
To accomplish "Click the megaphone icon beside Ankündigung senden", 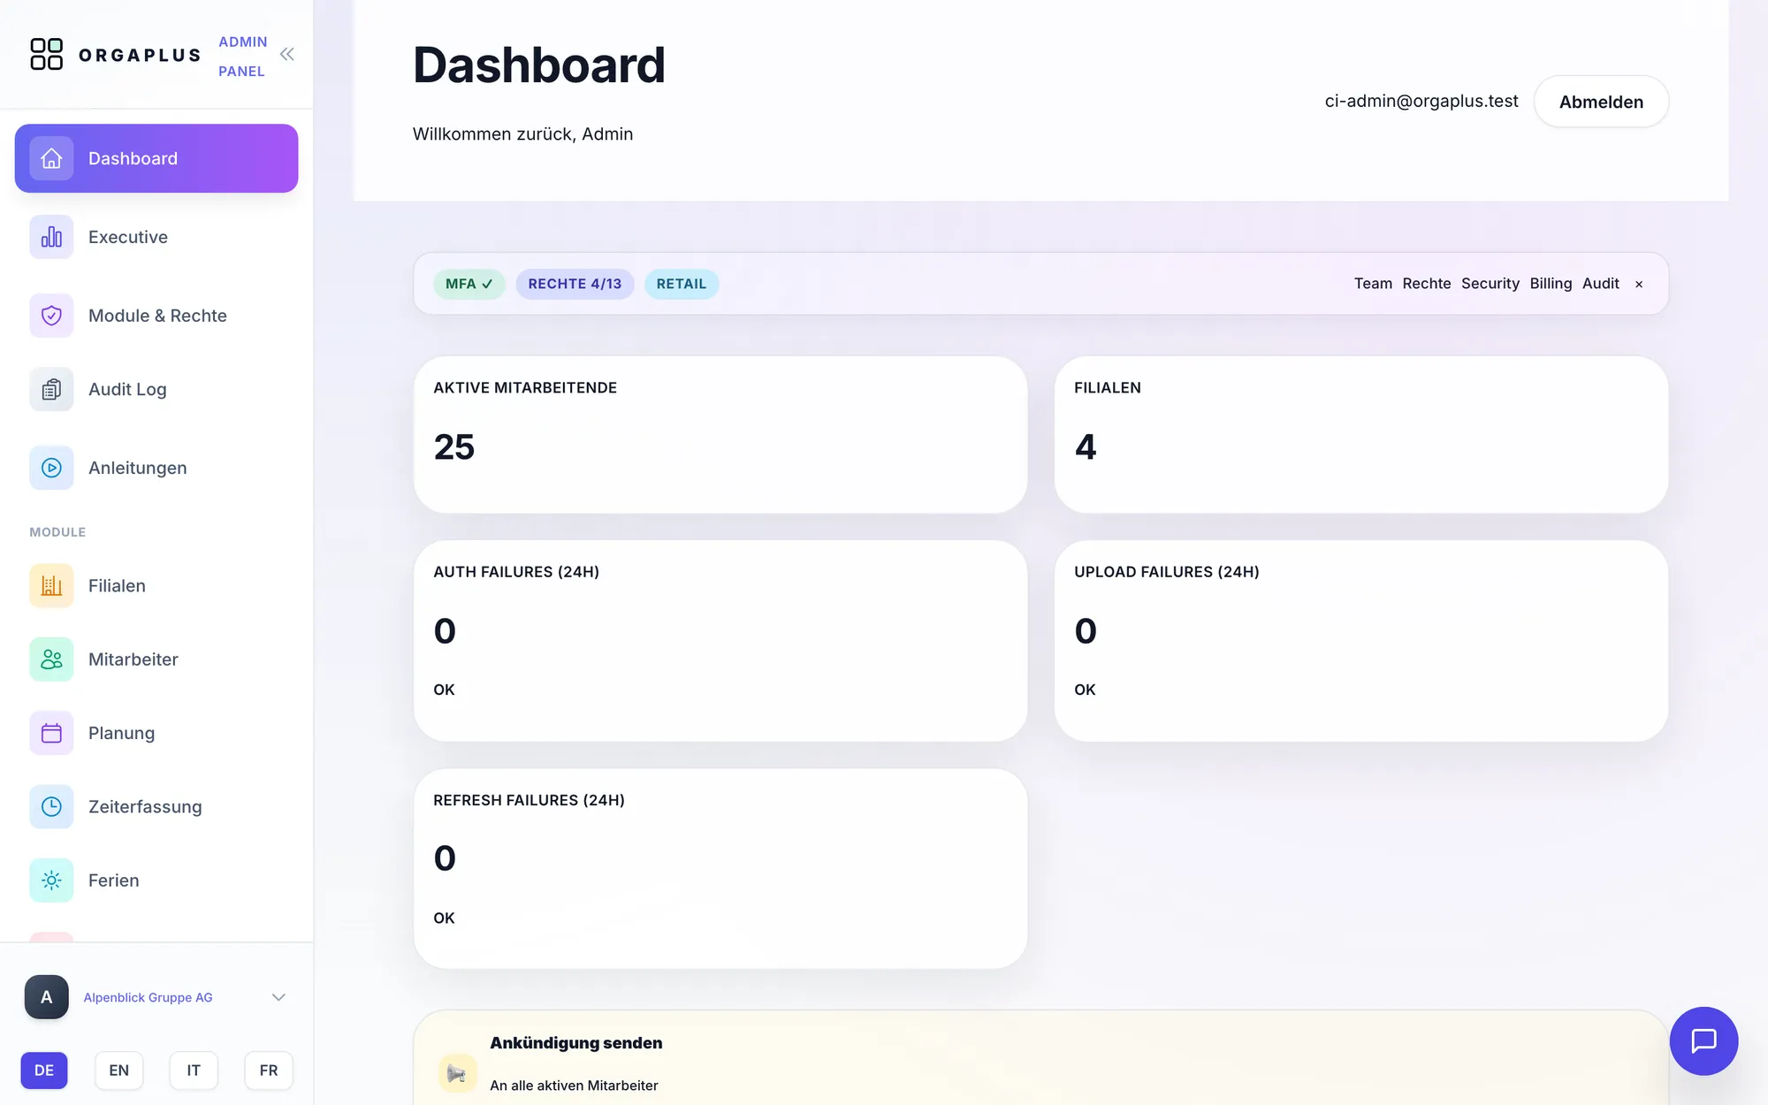I will [x=457, y=1073].
